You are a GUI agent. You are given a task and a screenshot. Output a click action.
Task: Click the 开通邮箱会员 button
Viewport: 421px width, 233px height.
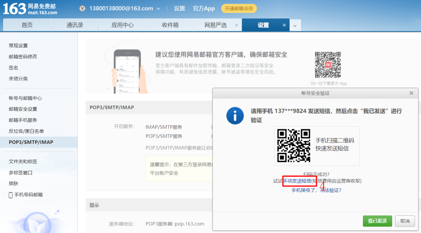coord(239,8)
